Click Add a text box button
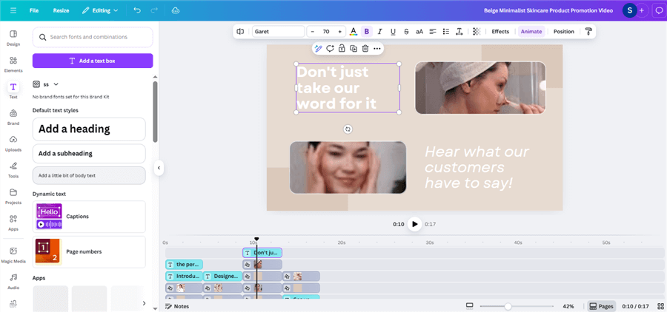 [x=93, y=61]
